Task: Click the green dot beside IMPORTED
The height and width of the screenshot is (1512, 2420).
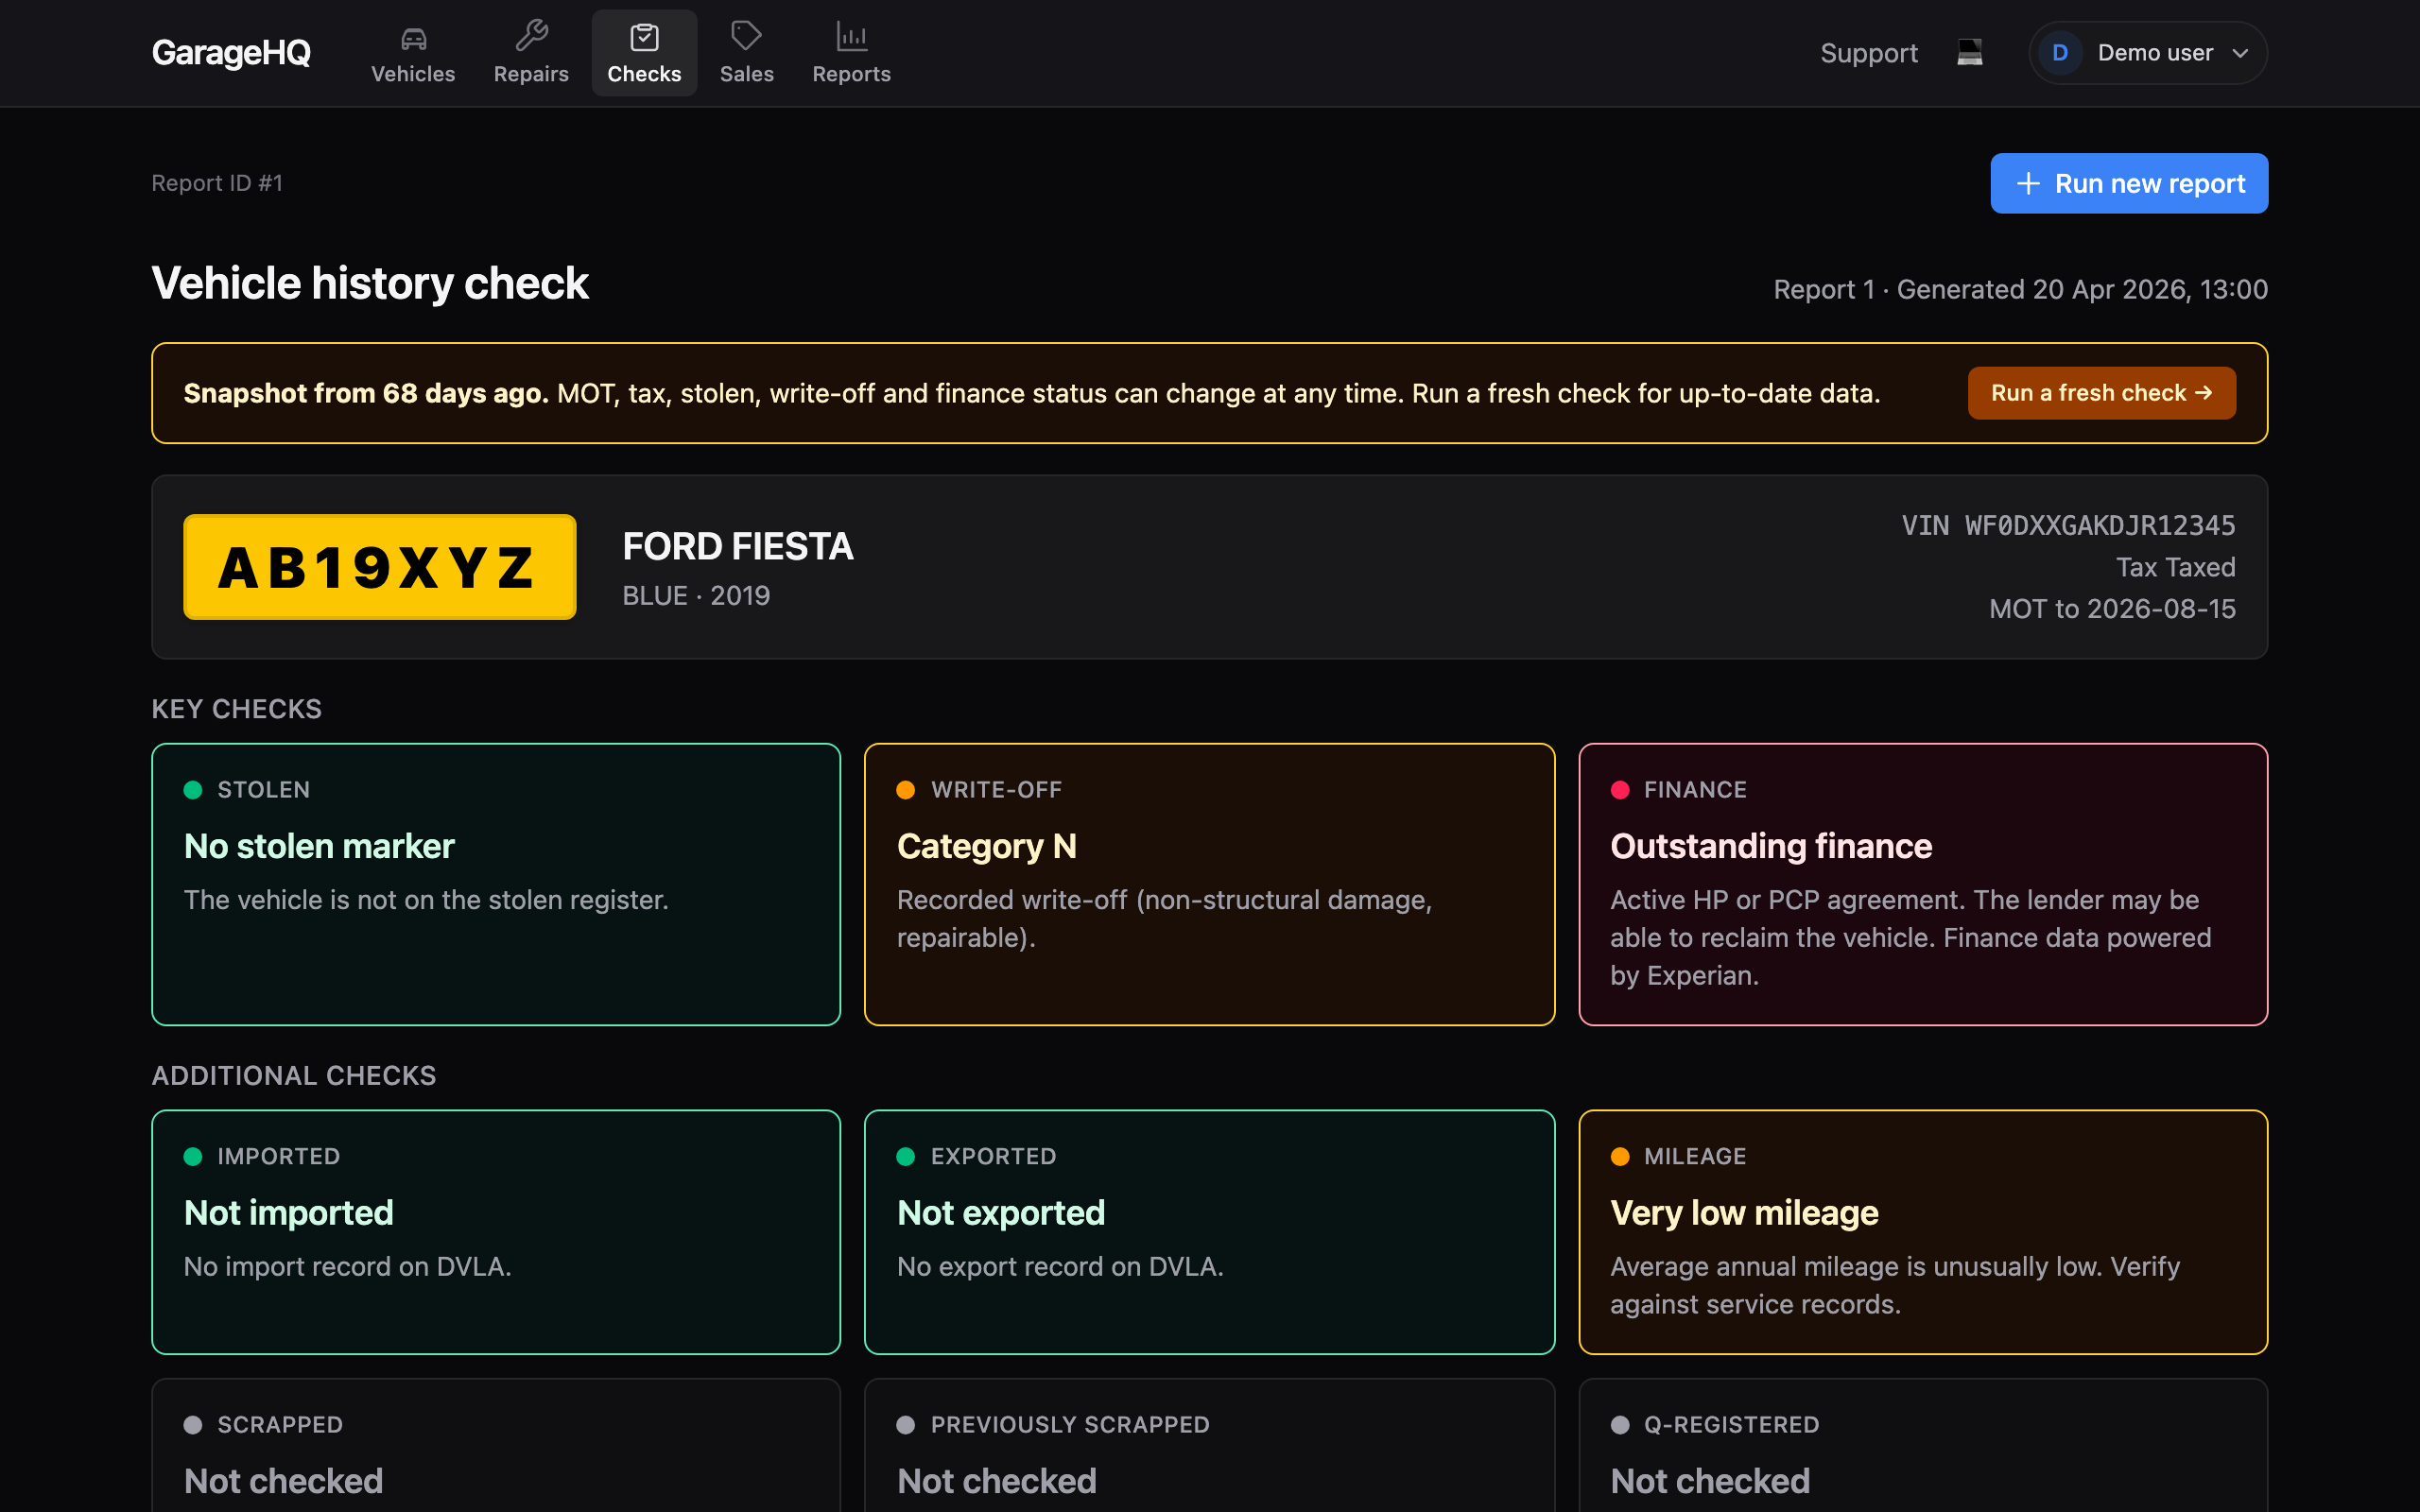Action: [x=193, y=1157]
